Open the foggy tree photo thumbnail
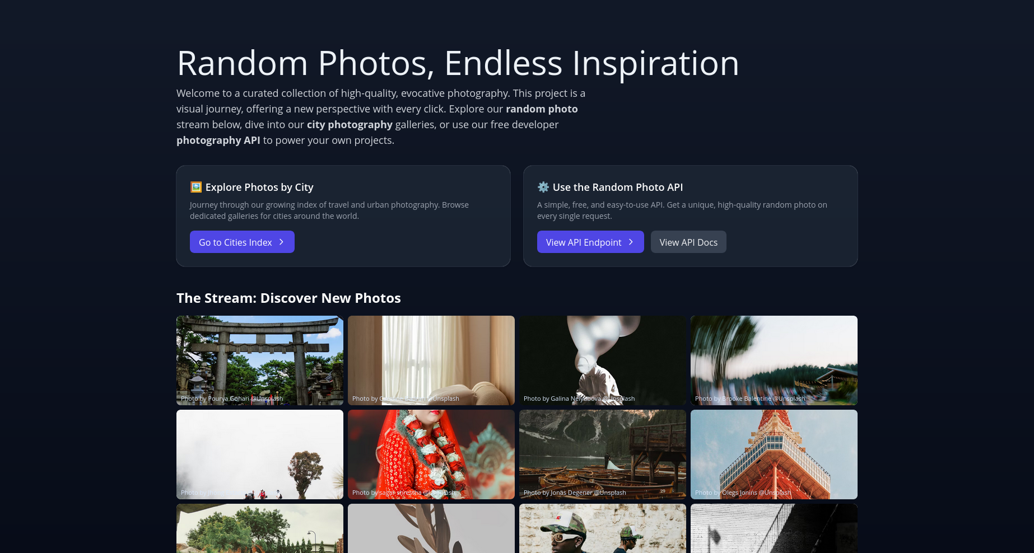This screenshot has width=1034, height=553. point(260,454)
